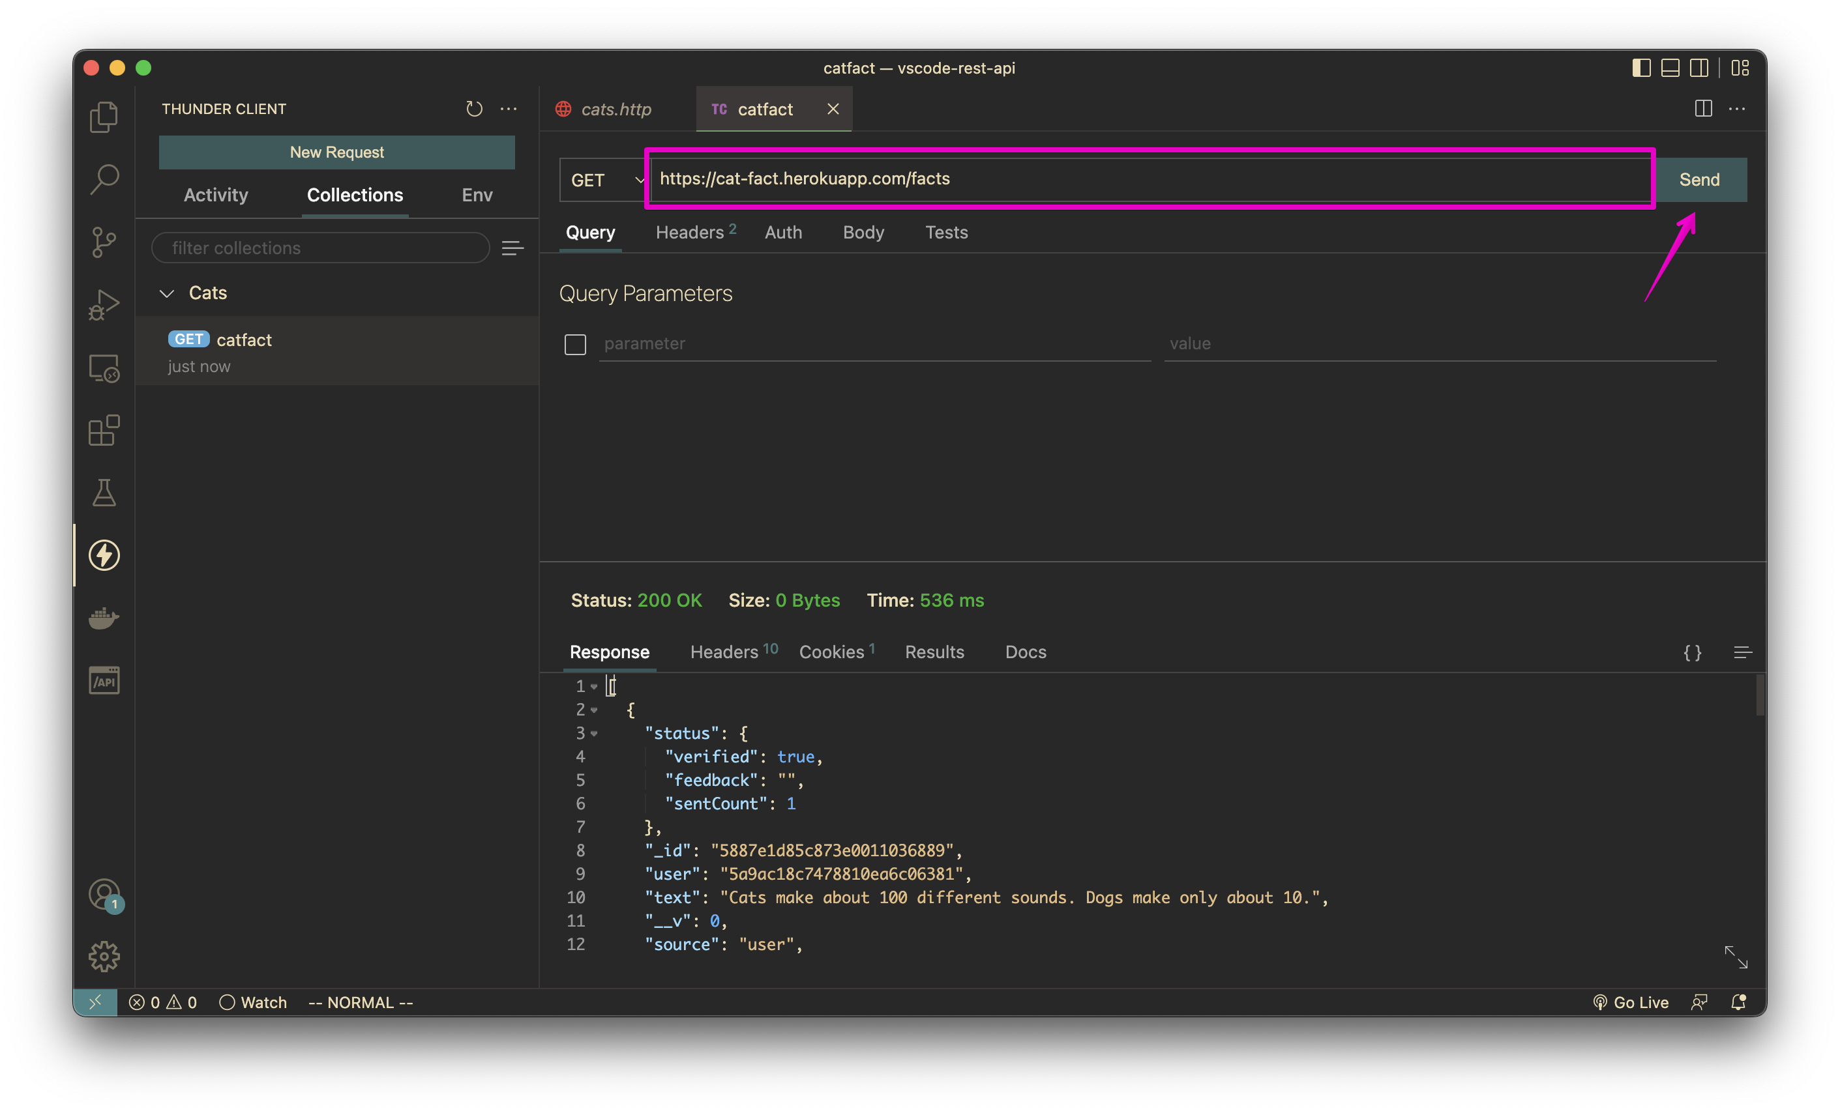
Task: Check the query parameter checkbox
Action: tap(575, 344)
